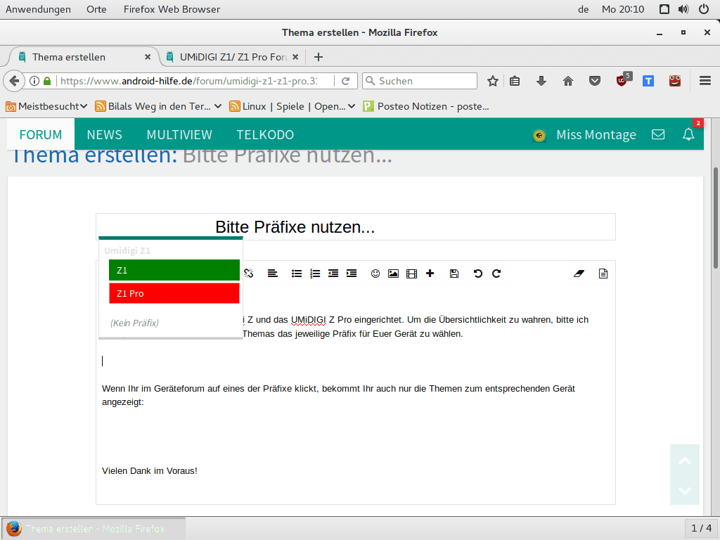Click the scroll-to-bottom arrow button
Screen dimensions: 720x540
tap(685, 490)
